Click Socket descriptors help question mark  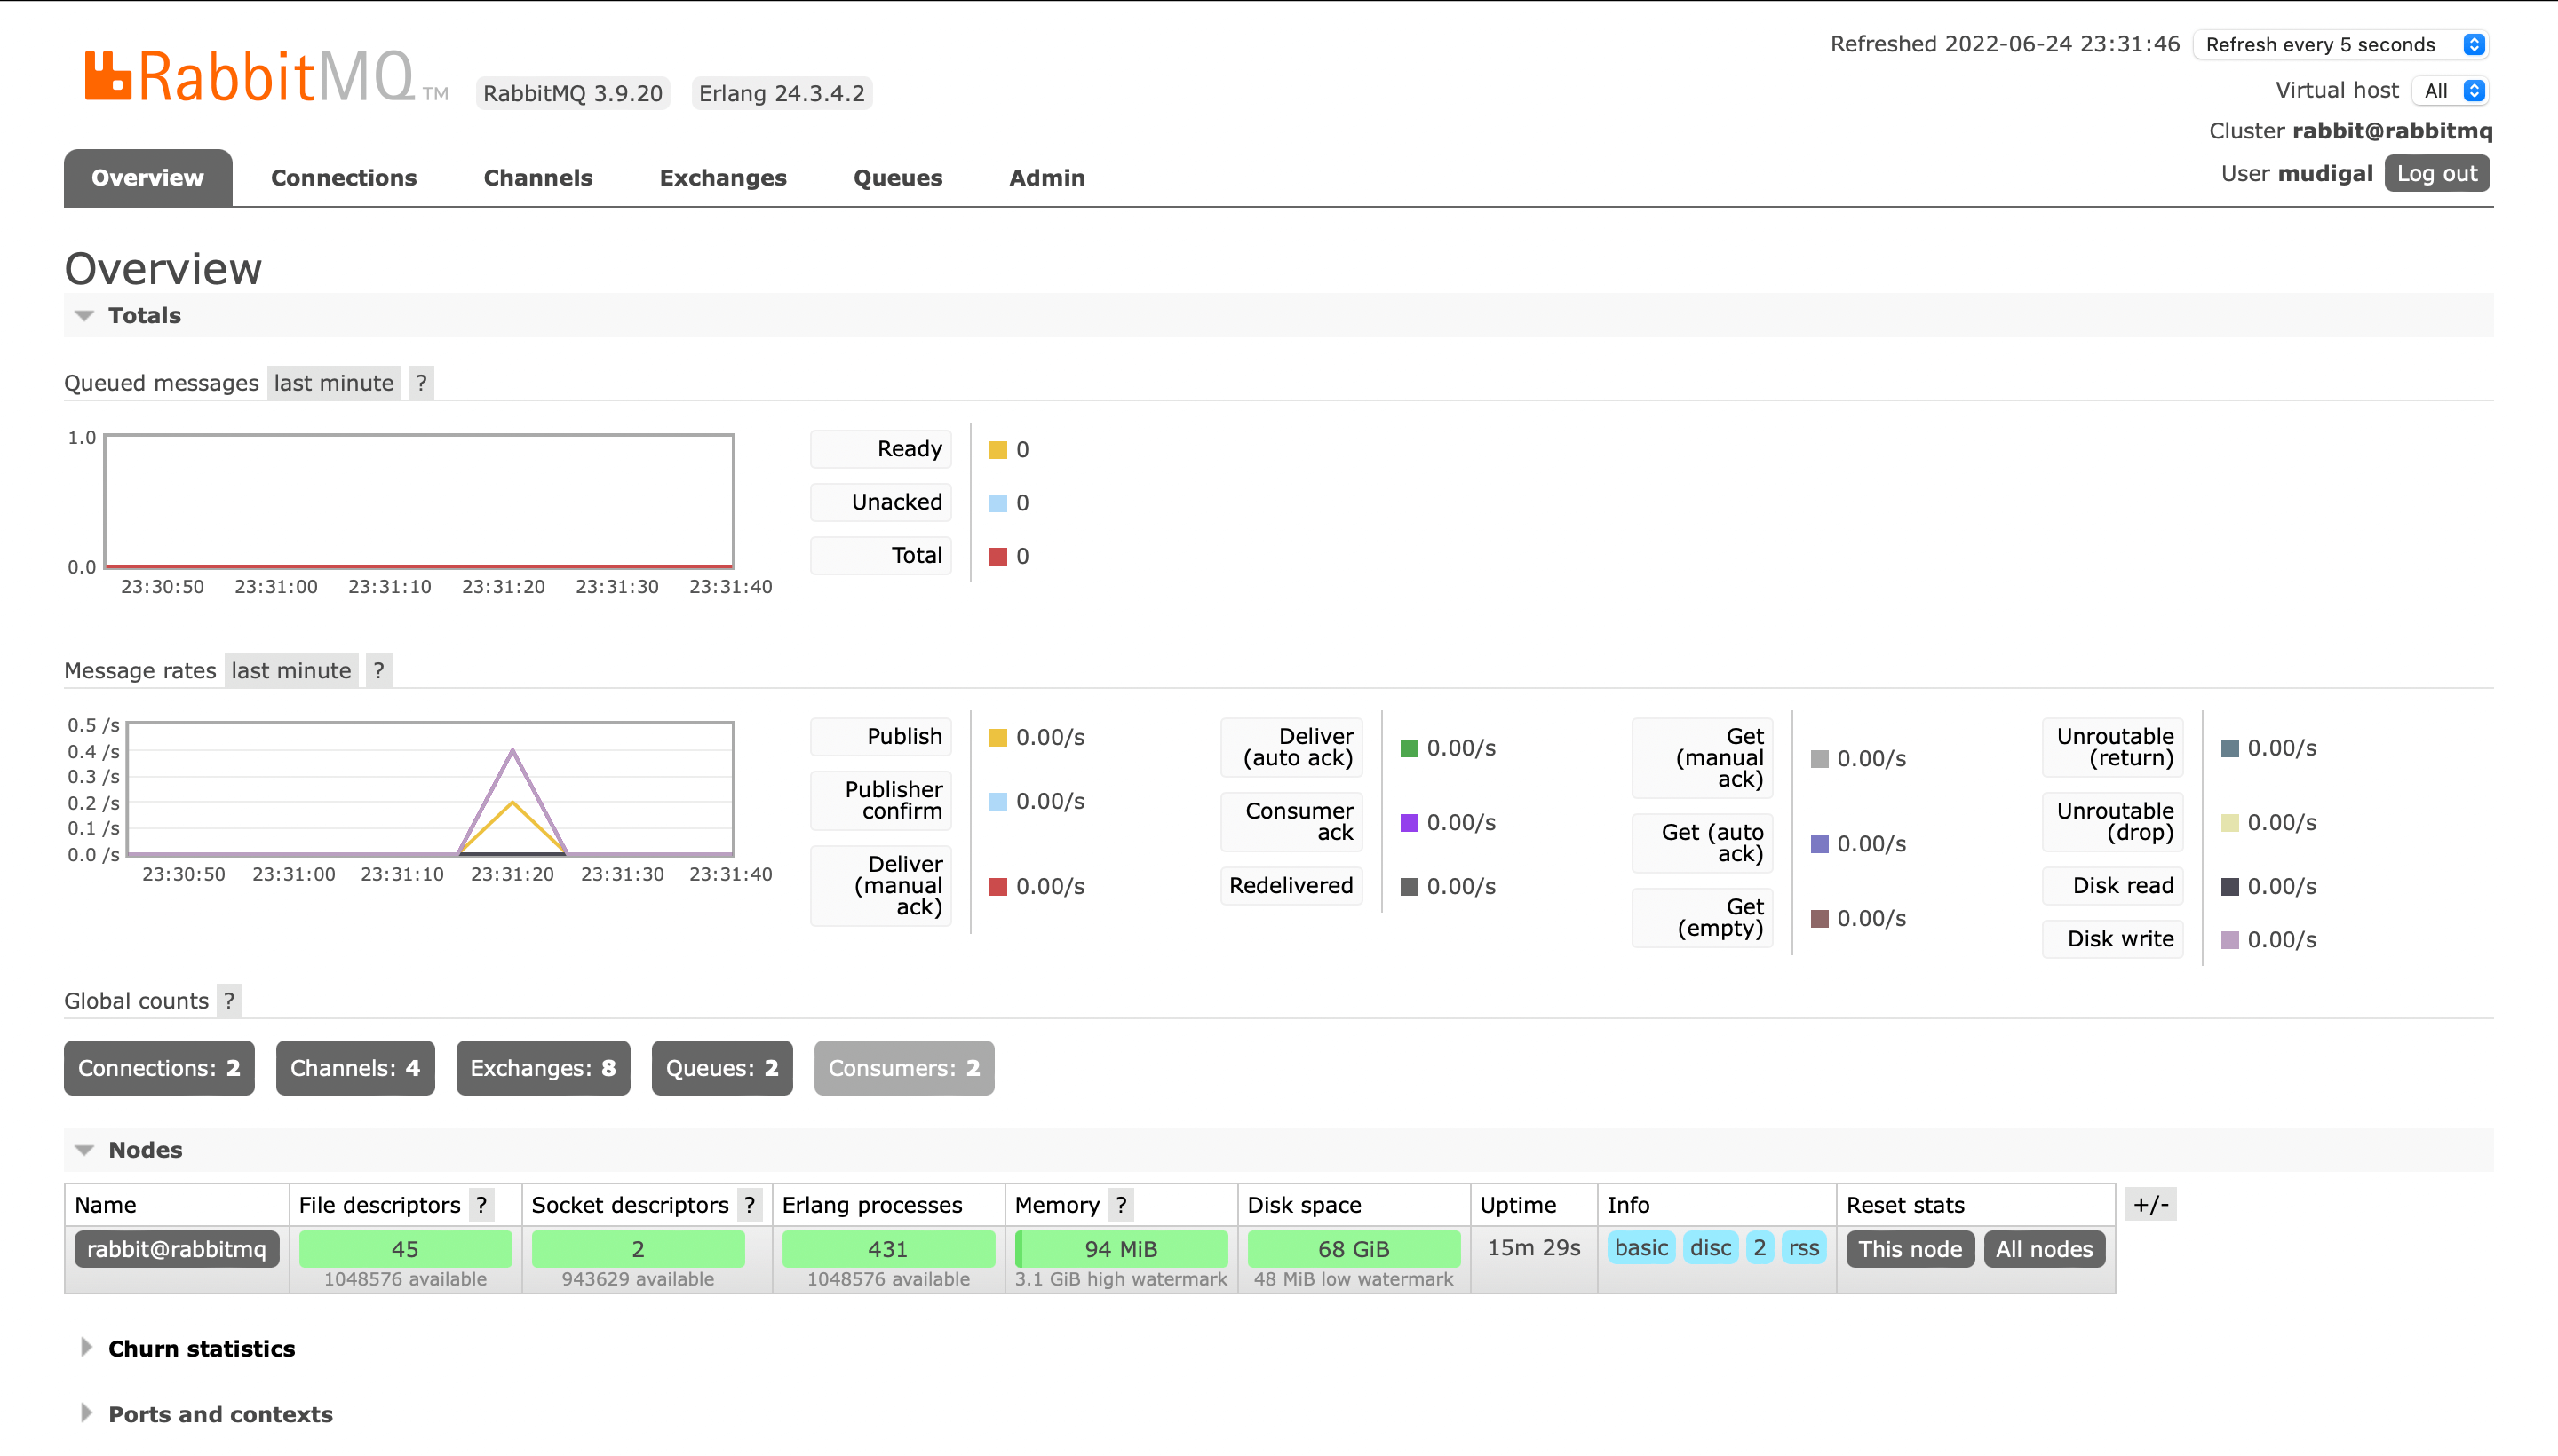point(750,1205)
